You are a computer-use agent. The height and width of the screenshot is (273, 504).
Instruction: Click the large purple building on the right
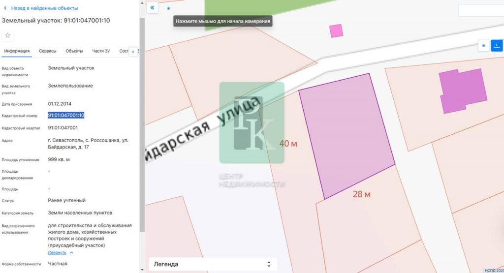463,90
